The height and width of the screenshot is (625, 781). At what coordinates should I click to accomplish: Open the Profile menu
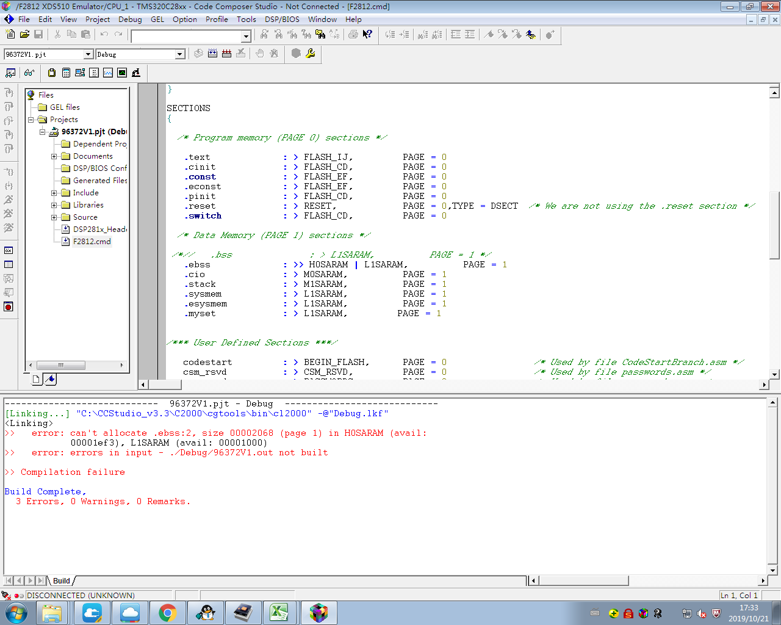(217, 19)
